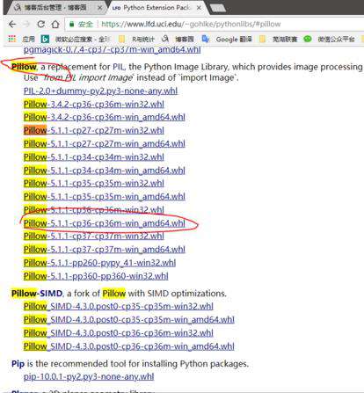Download Pillow-5.1.1-cp36-cp36m-win_amd64.whl

tap(105, 223)
